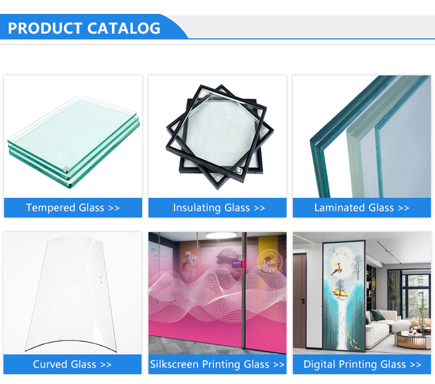Open the Curved Glass panel image

pos(72,294)
